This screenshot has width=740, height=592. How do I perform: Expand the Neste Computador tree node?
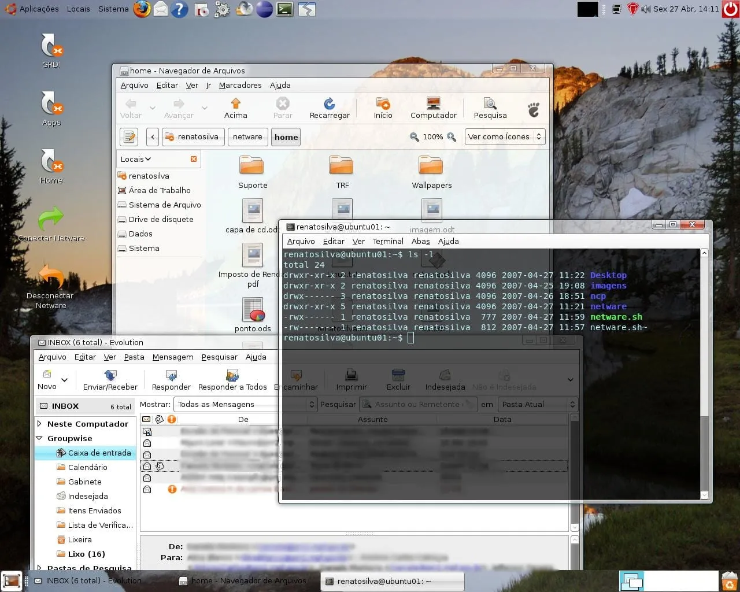(39, 424)
